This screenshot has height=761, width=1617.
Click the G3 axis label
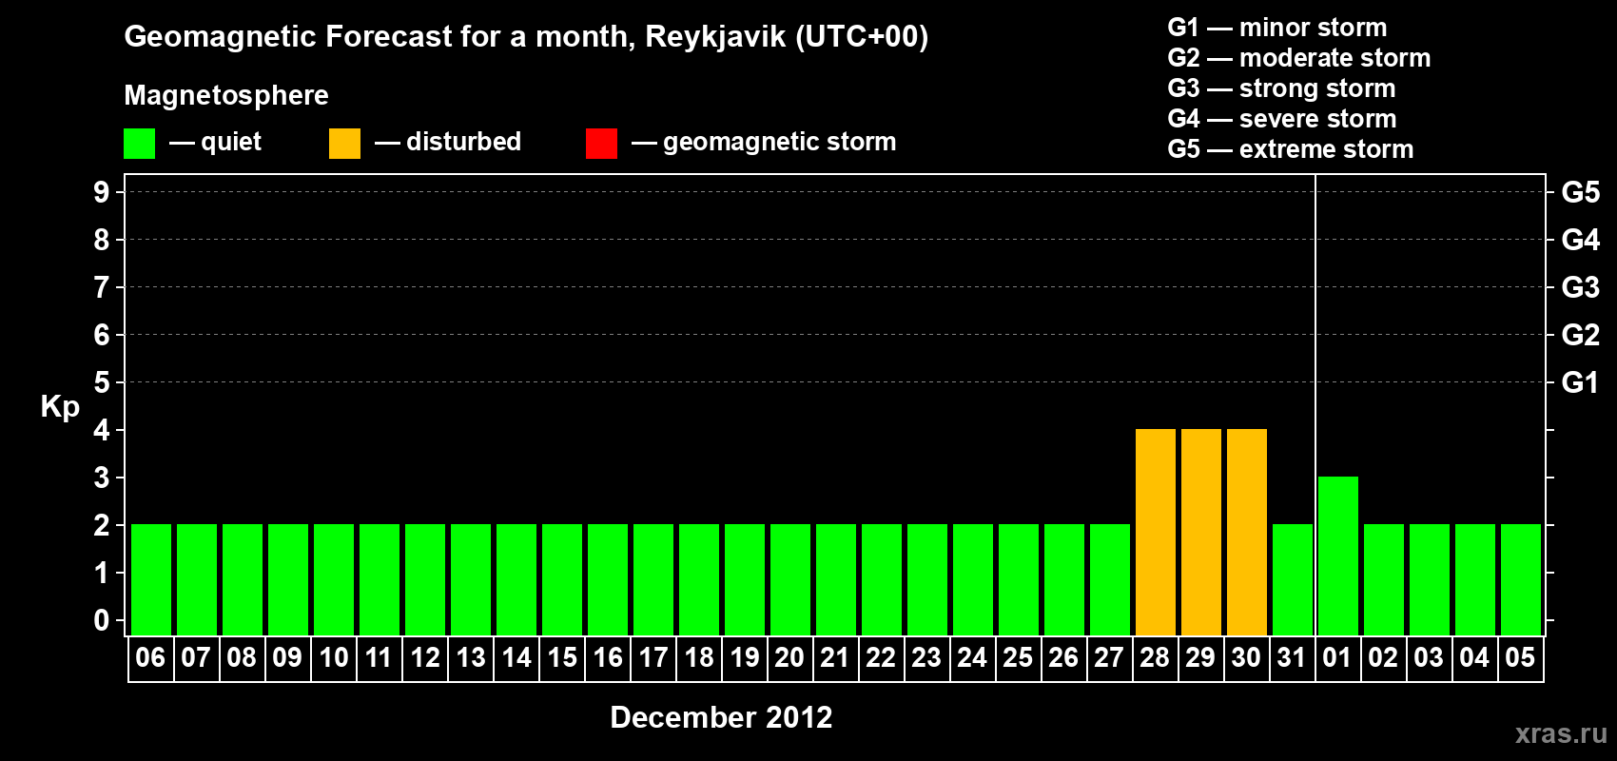(1580, 287)
